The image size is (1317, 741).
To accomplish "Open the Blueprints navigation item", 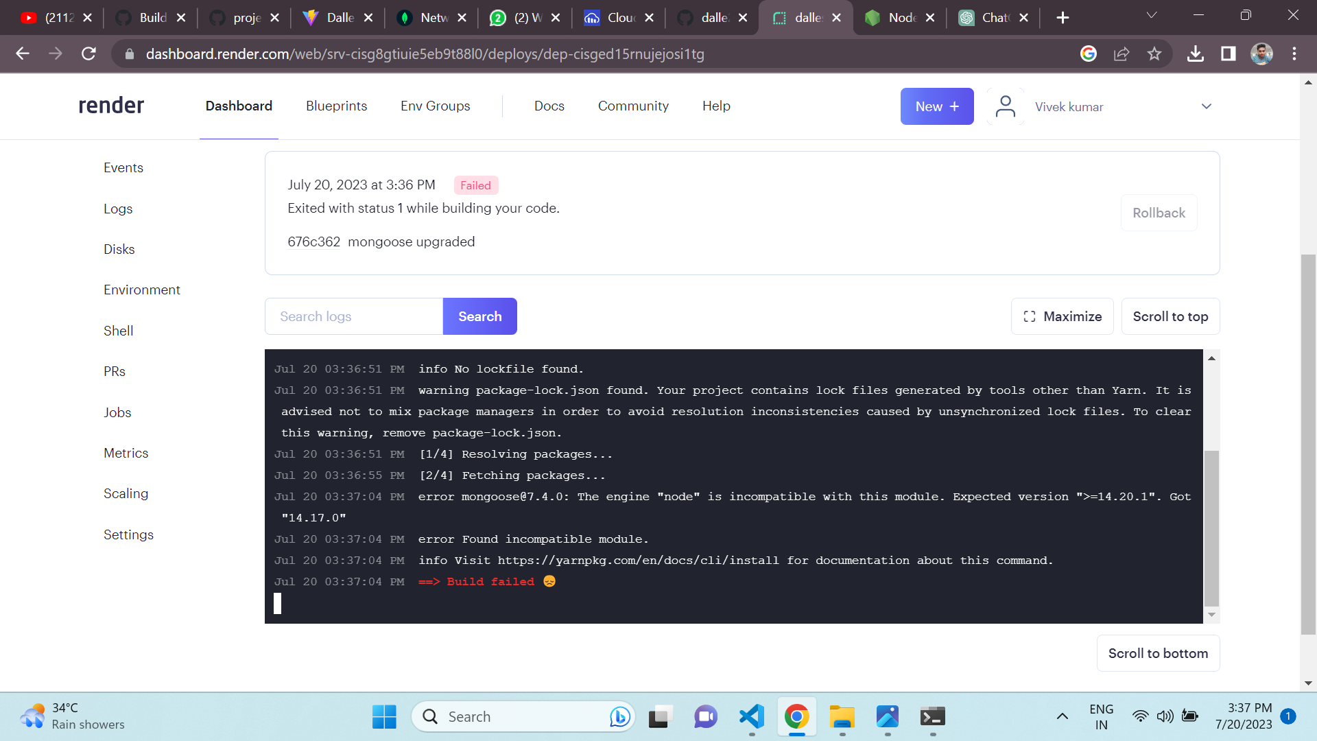I will click(x=336, y=106).
